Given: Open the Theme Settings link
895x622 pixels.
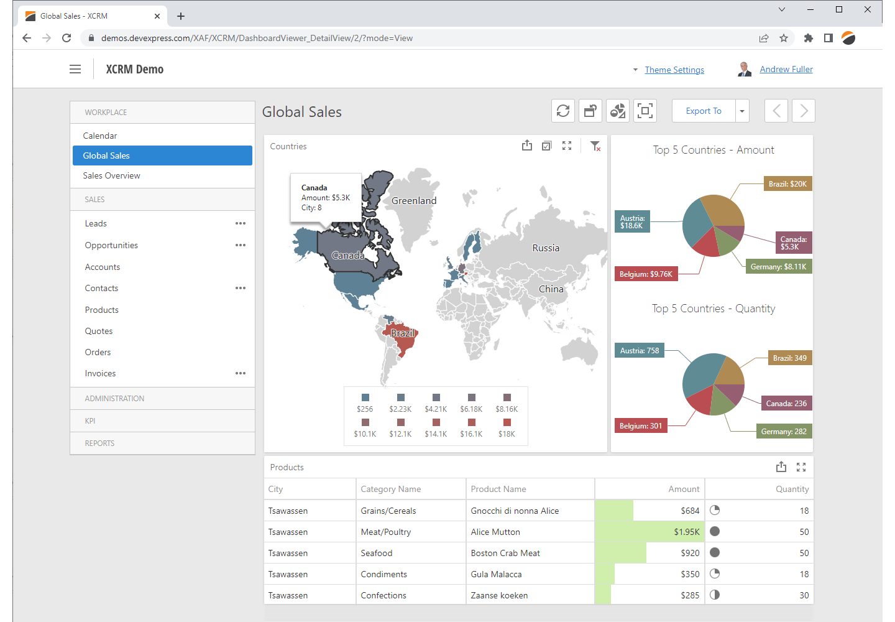Looking at the screenshot, I should 674,70.
